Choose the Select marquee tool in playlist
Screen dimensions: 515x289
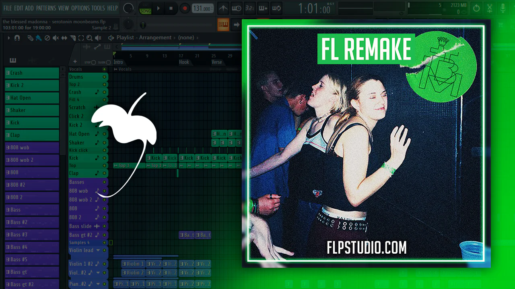(x=81, y=38)
